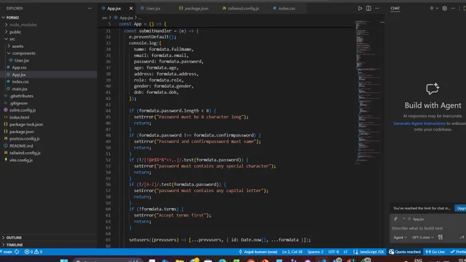Open the configure tools icon in chat
Image resolution: width=466 pixels, height=262 pixels.
click(x=441, y=237)
